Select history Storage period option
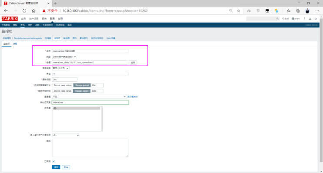The image size is (323, 173). pyautogui.click(x=82, y=85)
